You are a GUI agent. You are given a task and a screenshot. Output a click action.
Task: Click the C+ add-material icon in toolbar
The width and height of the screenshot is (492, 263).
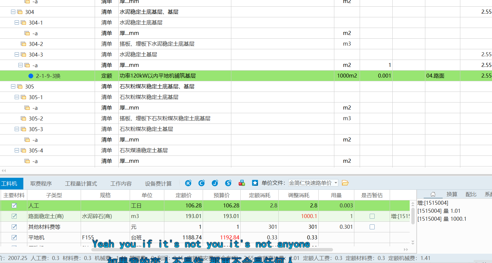click(x=202, y=183)
